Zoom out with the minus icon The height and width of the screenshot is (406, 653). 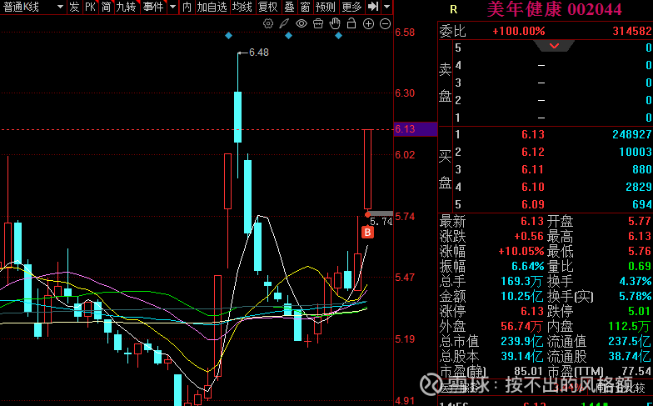pos(386,23)
